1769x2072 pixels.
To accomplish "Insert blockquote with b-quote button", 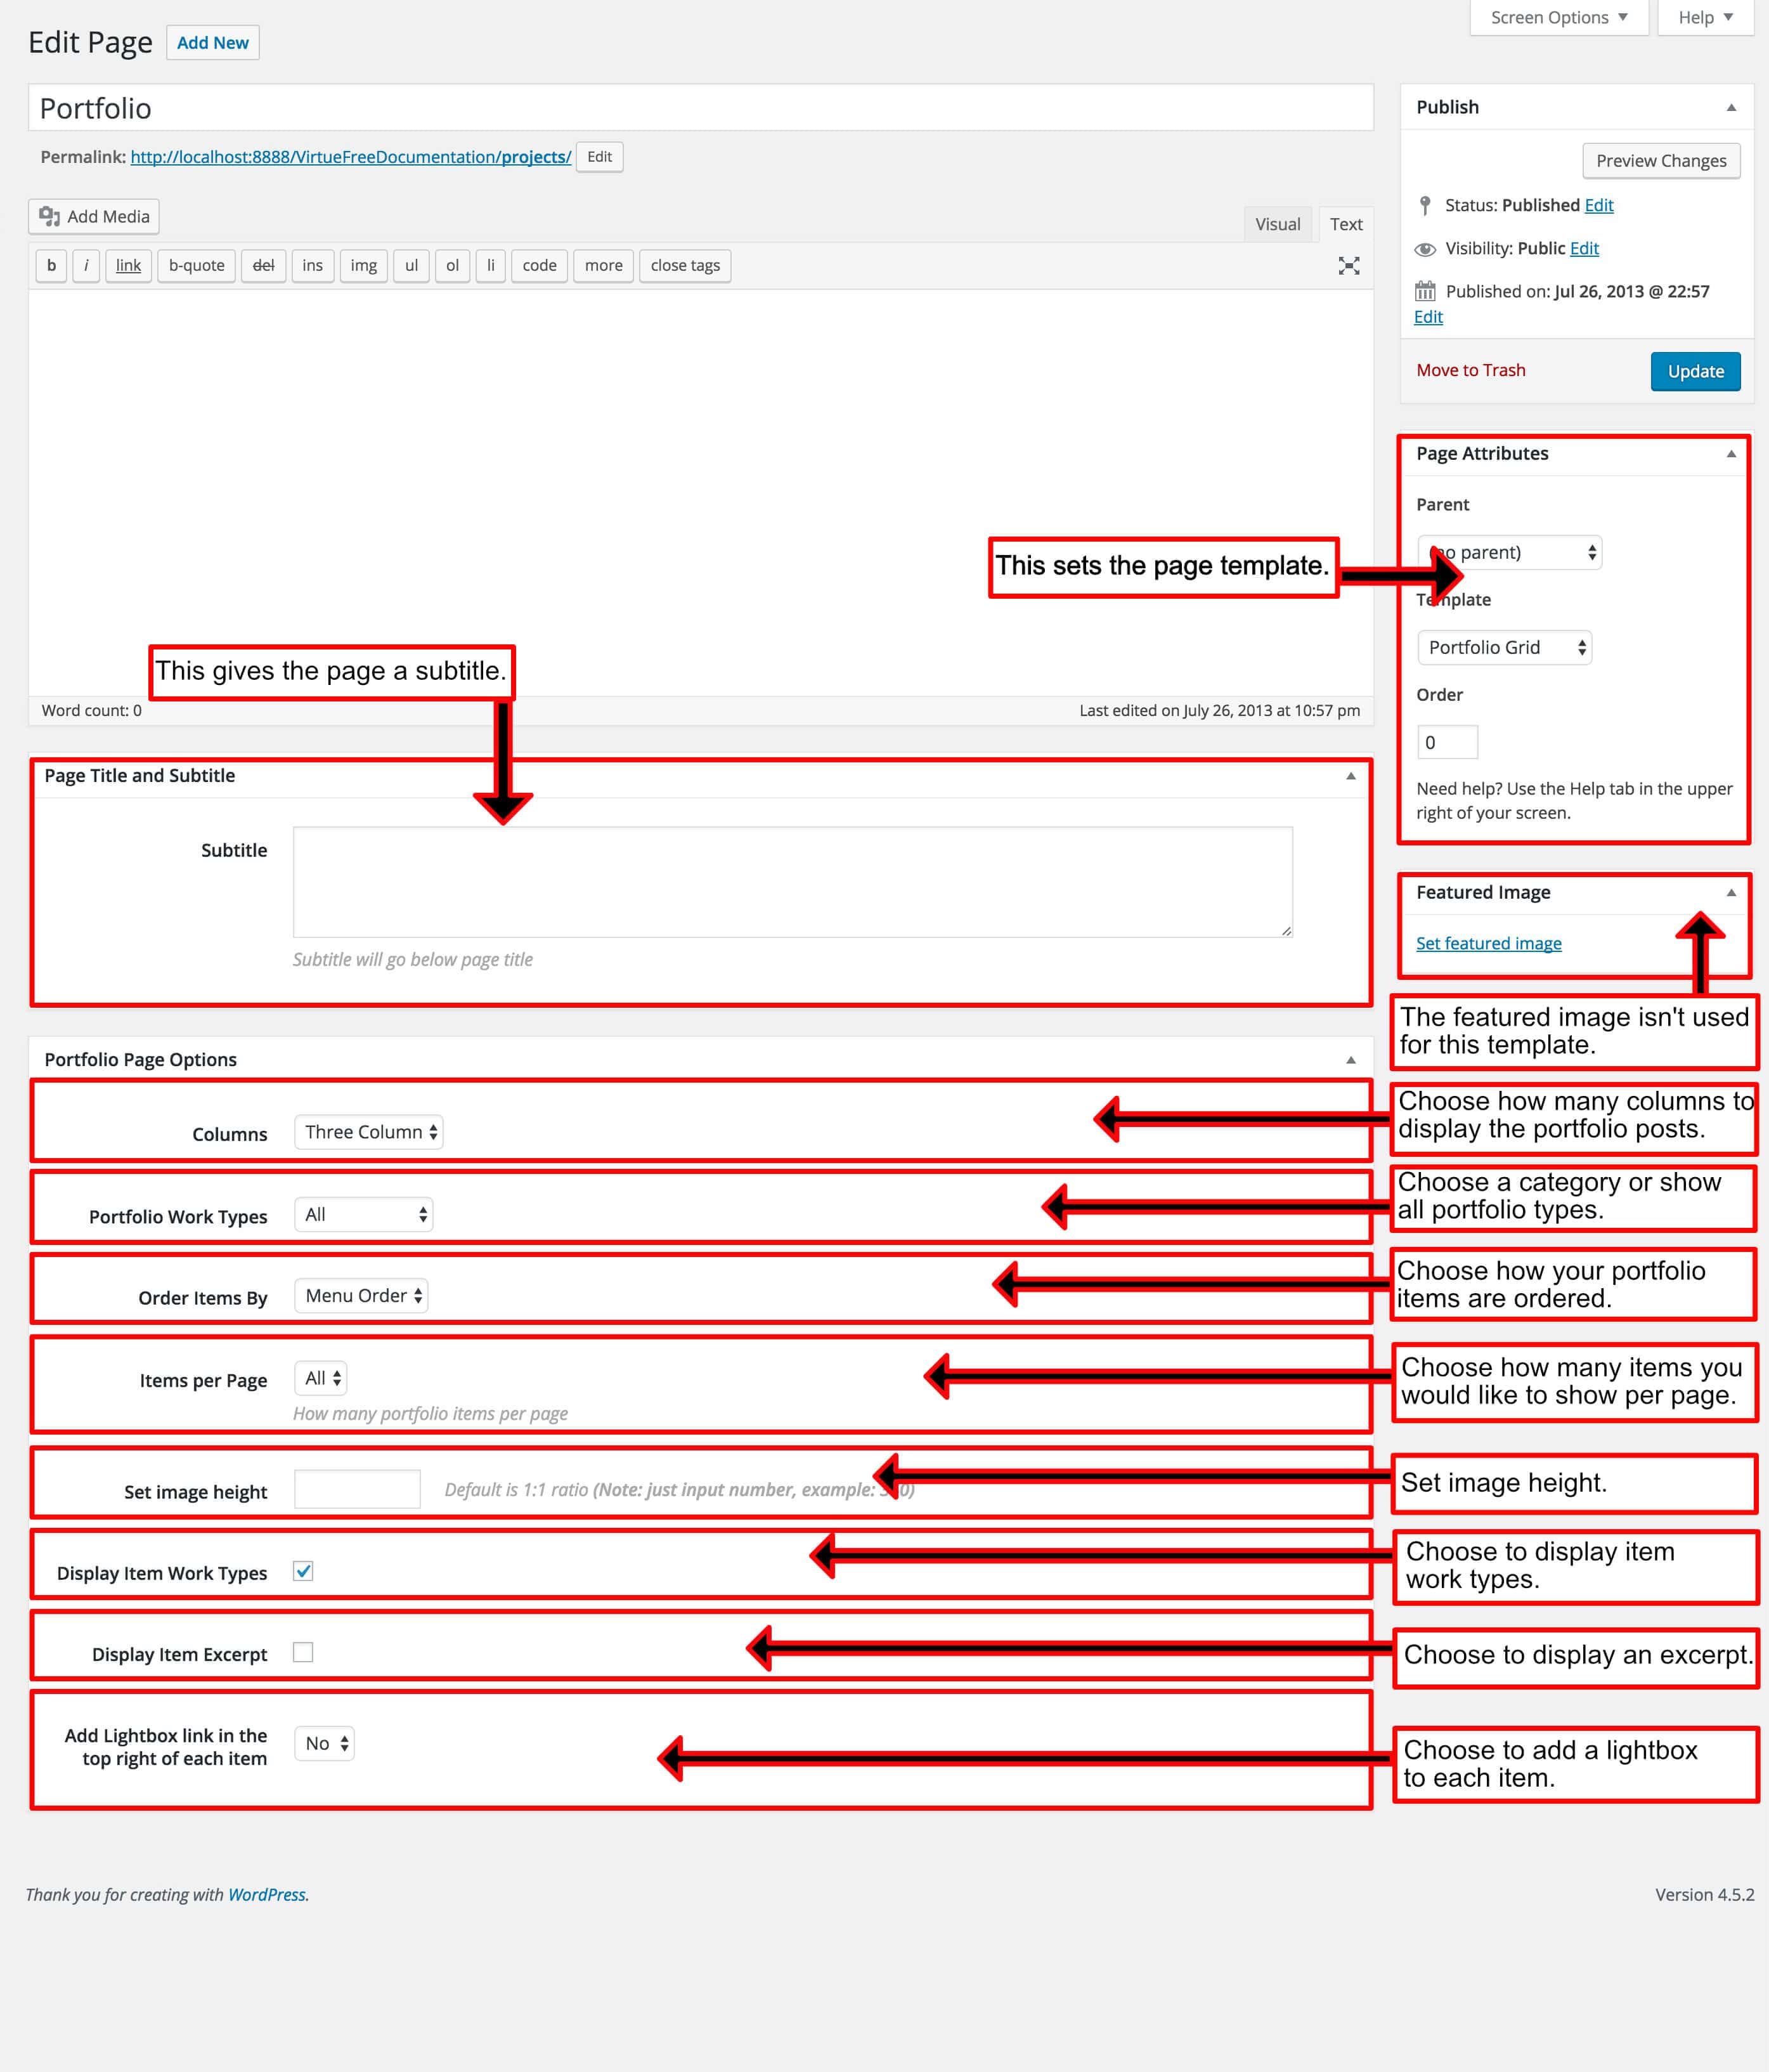I will [x=196, y=266].
